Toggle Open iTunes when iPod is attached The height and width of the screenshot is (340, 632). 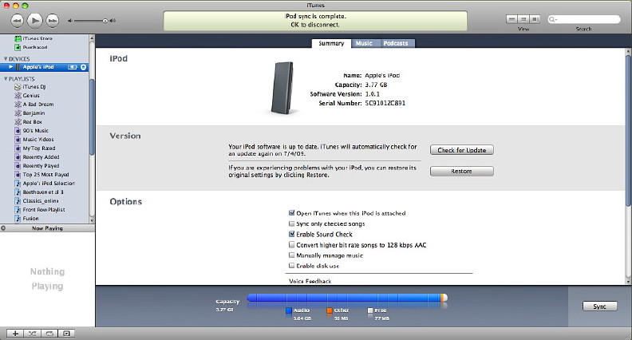pyautogui.click(x=292, y=213)
